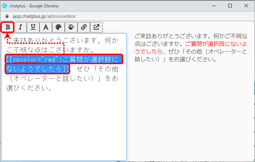Click the editor's first line 'ご来訪ありがとうございます'
The image size is (255, 162).
(x=52, y=40)
